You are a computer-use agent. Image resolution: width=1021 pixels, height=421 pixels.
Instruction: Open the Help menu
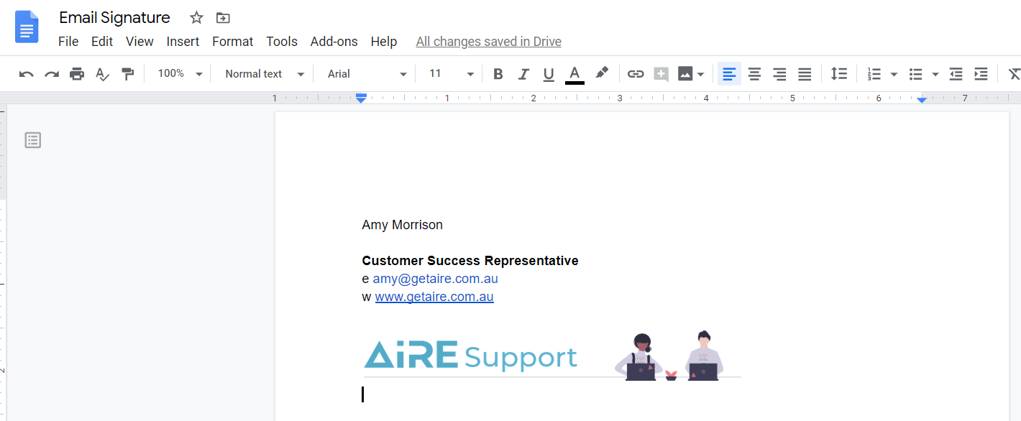click(384, 42)
